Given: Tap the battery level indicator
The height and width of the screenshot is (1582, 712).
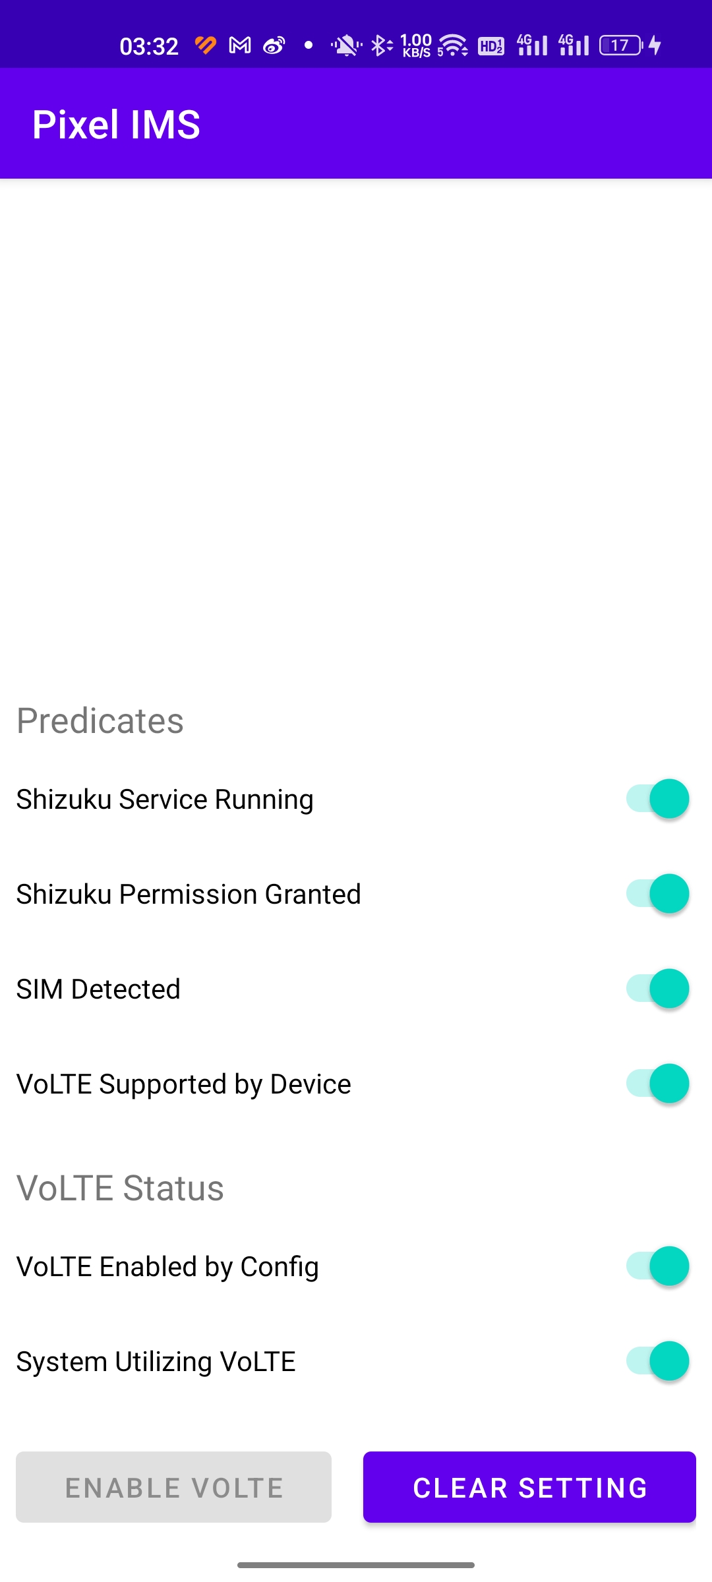Looking at the screenshot, I should coord(620,45).
